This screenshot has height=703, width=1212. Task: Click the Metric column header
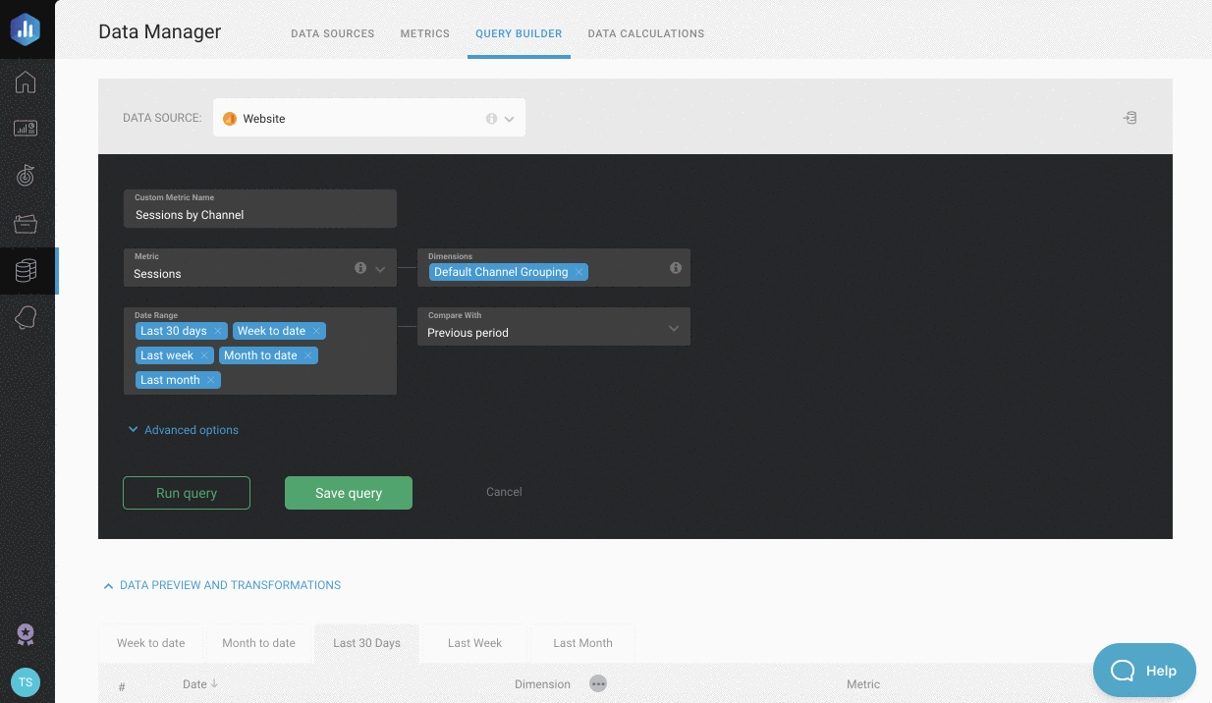(863, 684)
